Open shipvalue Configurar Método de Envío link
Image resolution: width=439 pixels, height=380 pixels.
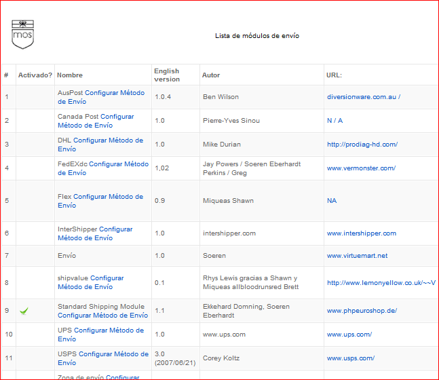[91, 282]
